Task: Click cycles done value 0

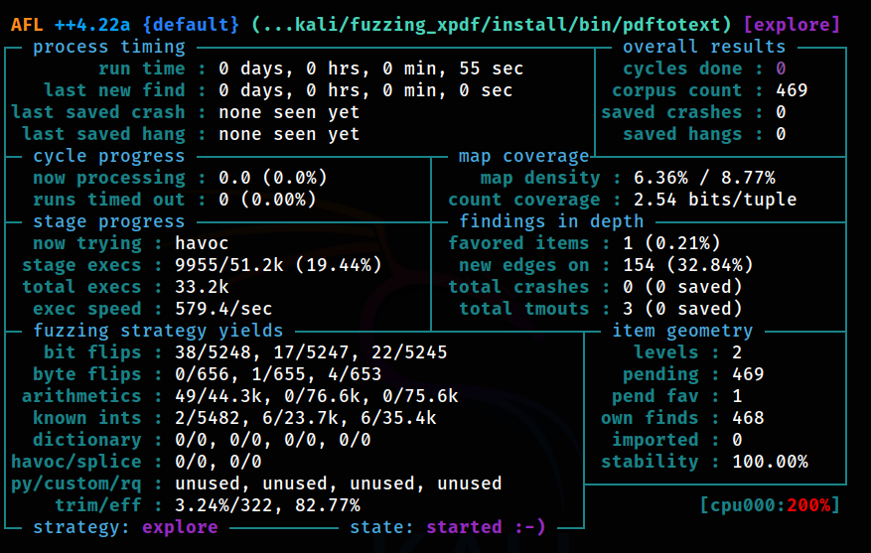Action: click(x=781, y=69)
